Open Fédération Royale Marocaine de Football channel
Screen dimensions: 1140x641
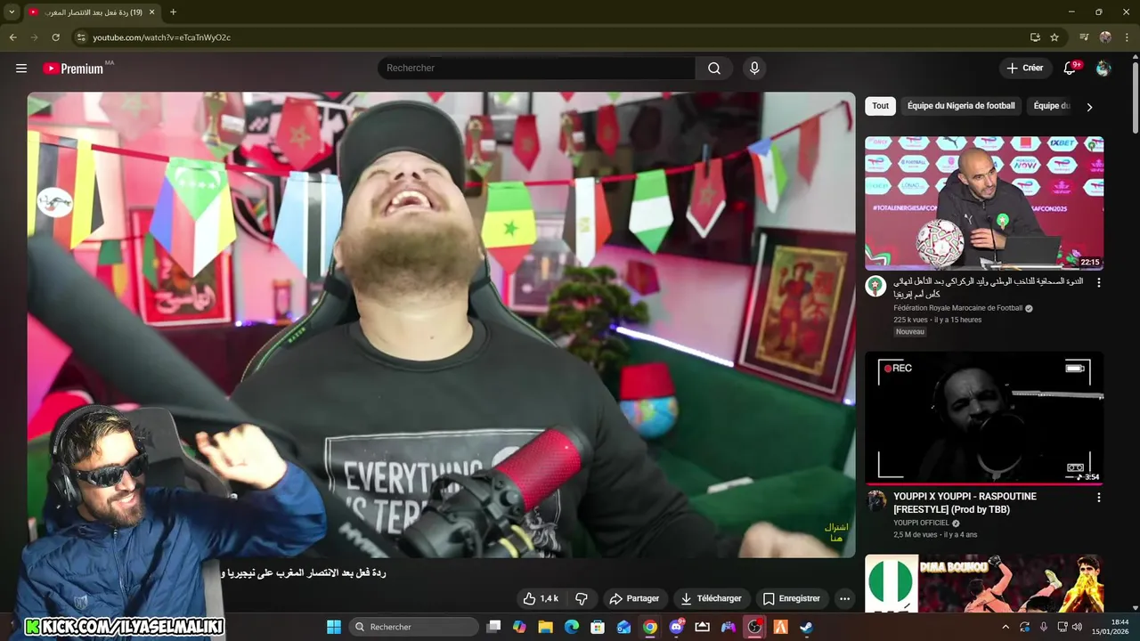coord(958,308)
